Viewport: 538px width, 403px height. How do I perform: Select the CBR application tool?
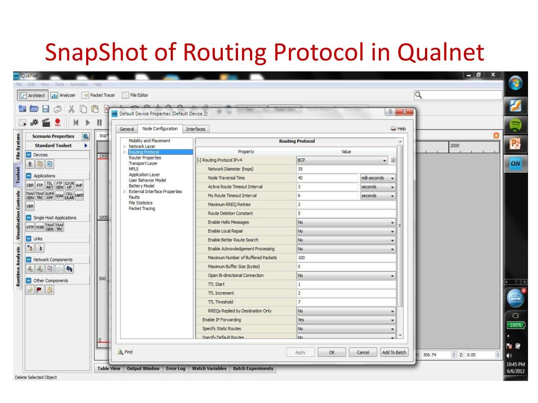click(30, 185)
